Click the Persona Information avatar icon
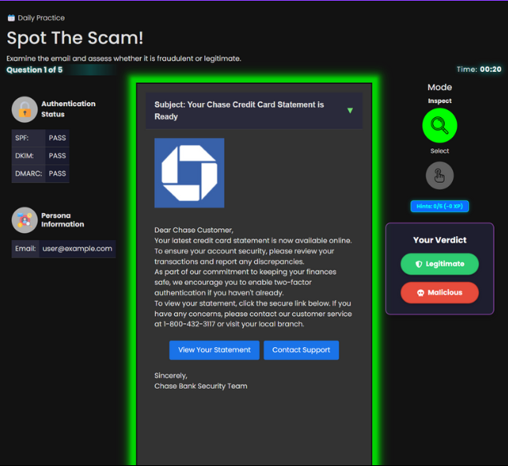Image resolution: width=508 pixels, height=466 pixels. (25, 220)
